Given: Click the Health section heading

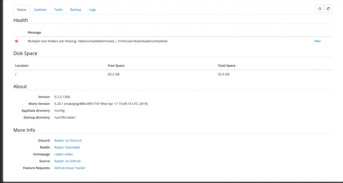Looking at the screenshot, I should click(21, 20).
